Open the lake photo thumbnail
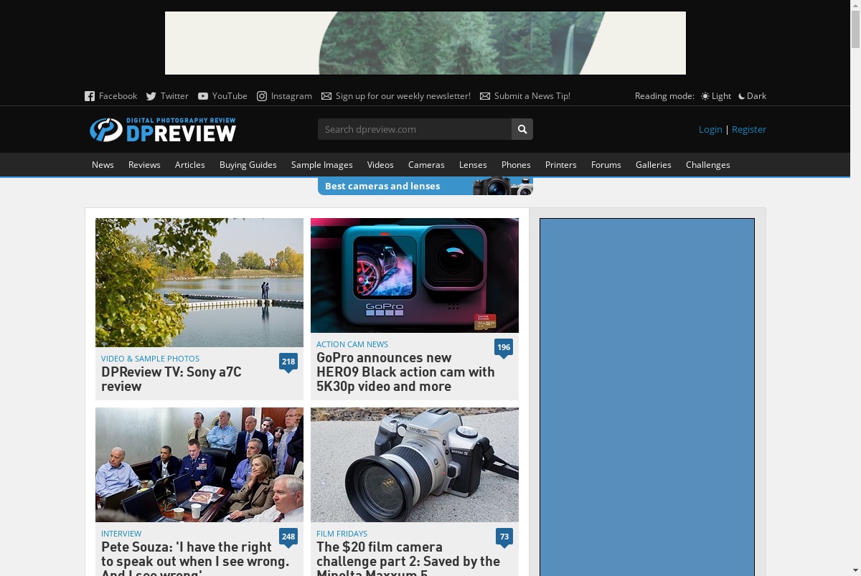The image size is (861, 576). coord(199,283)
